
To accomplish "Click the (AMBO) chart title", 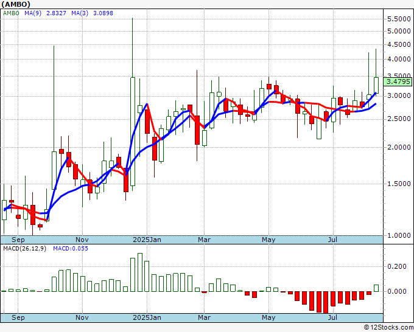I will pyautogui.click(x=16, y=4).
